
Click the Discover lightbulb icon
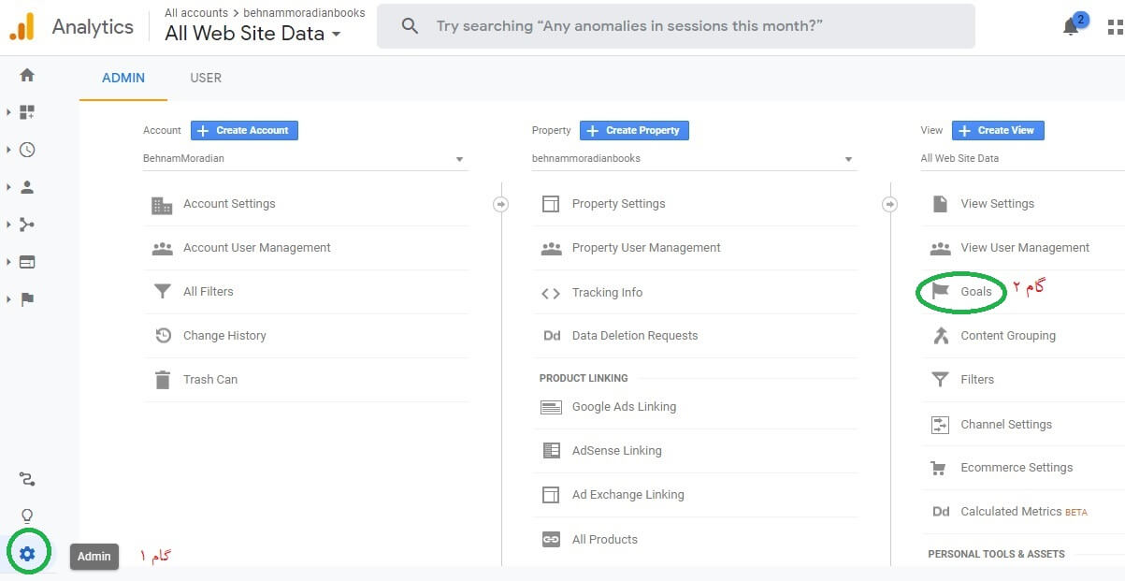pyautogui.click(x=27, y=516)
